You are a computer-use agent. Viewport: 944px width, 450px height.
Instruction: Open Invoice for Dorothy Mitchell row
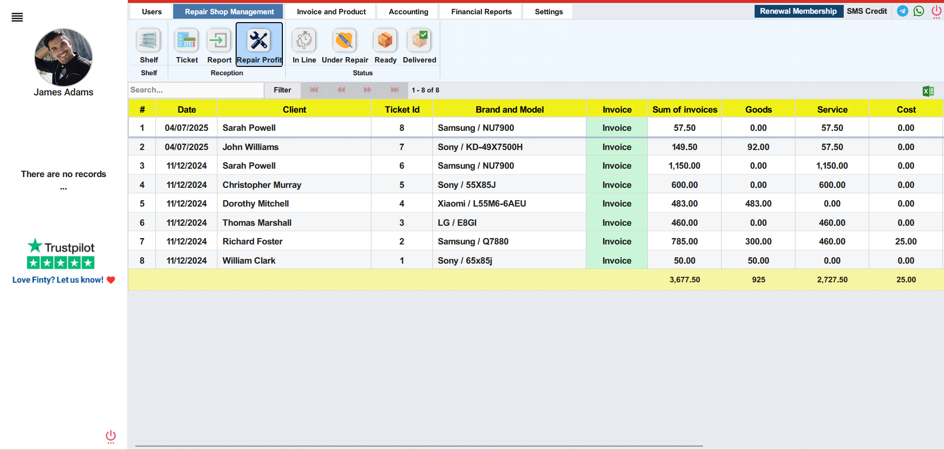[x=617, y=204]
